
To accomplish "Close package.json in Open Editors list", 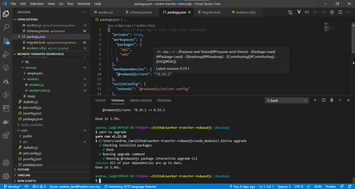I will tap(19, 37).
